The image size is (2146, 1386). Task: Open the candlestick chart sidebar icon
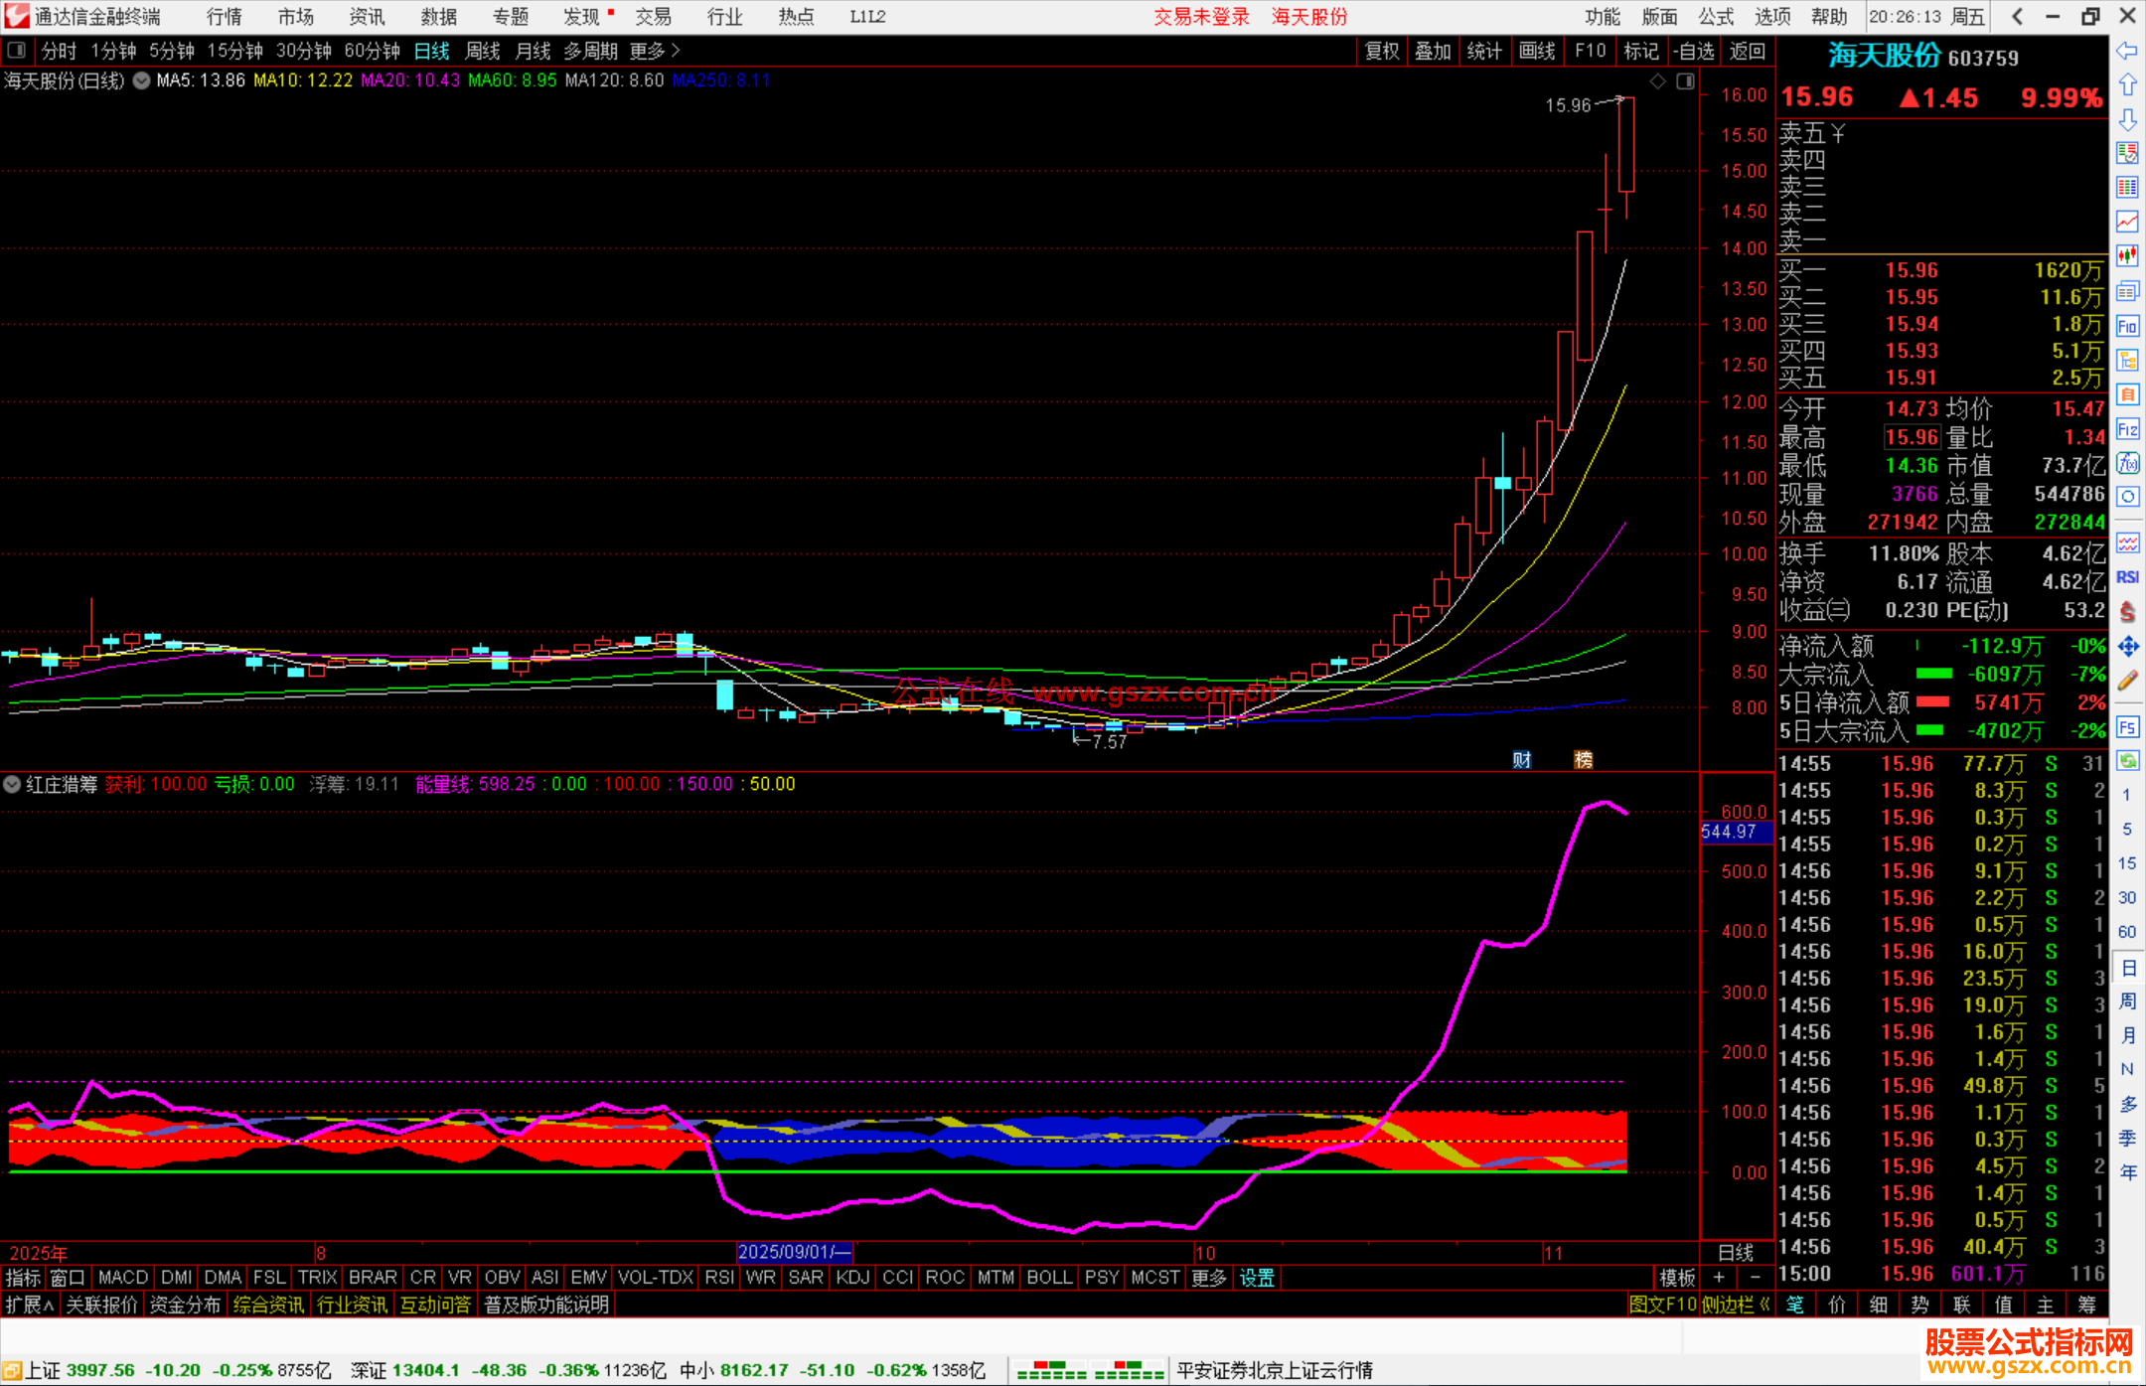2127,256
